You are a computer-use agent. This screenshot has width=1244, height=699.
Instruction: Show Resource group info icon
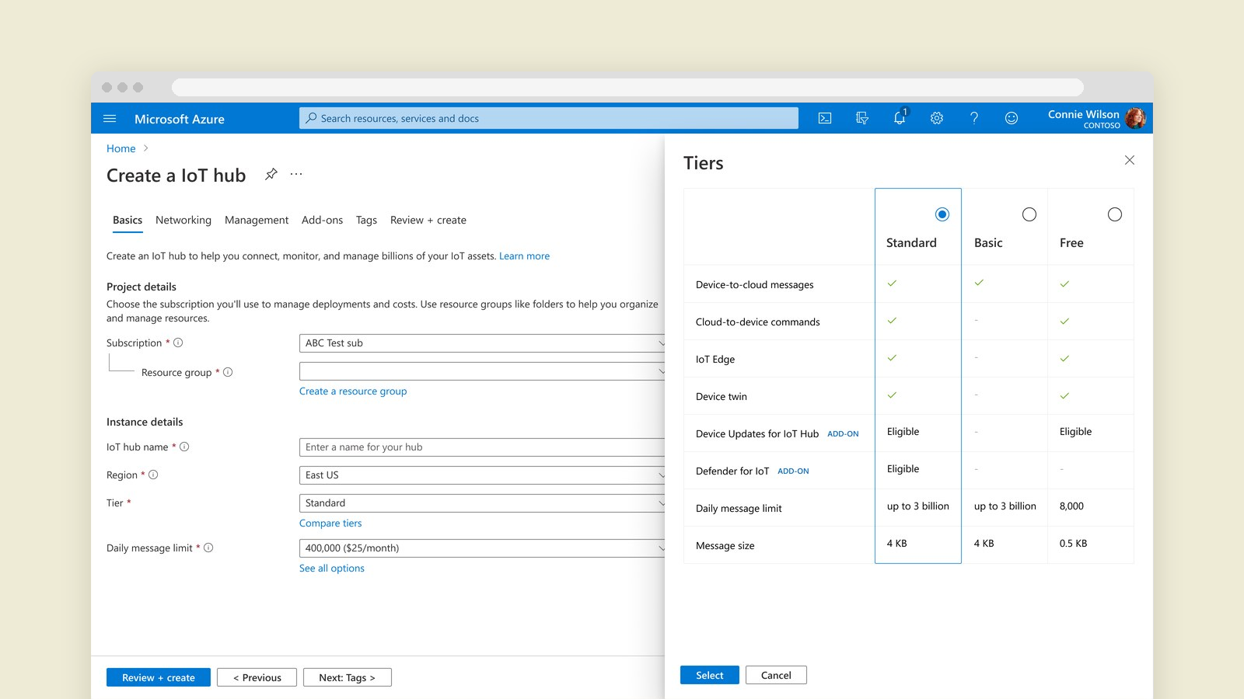tap(228, 372)
